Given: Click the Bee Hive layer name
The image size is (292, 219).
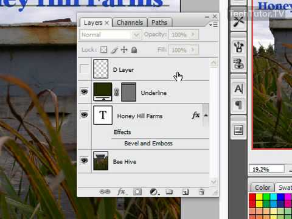Looking at the screenshot, I should [x=125, y=162].
